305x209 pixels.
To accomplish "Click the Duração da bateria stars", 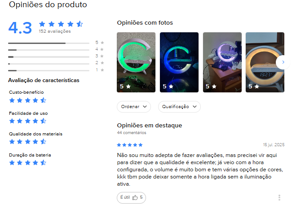I will tap(27, 162).
